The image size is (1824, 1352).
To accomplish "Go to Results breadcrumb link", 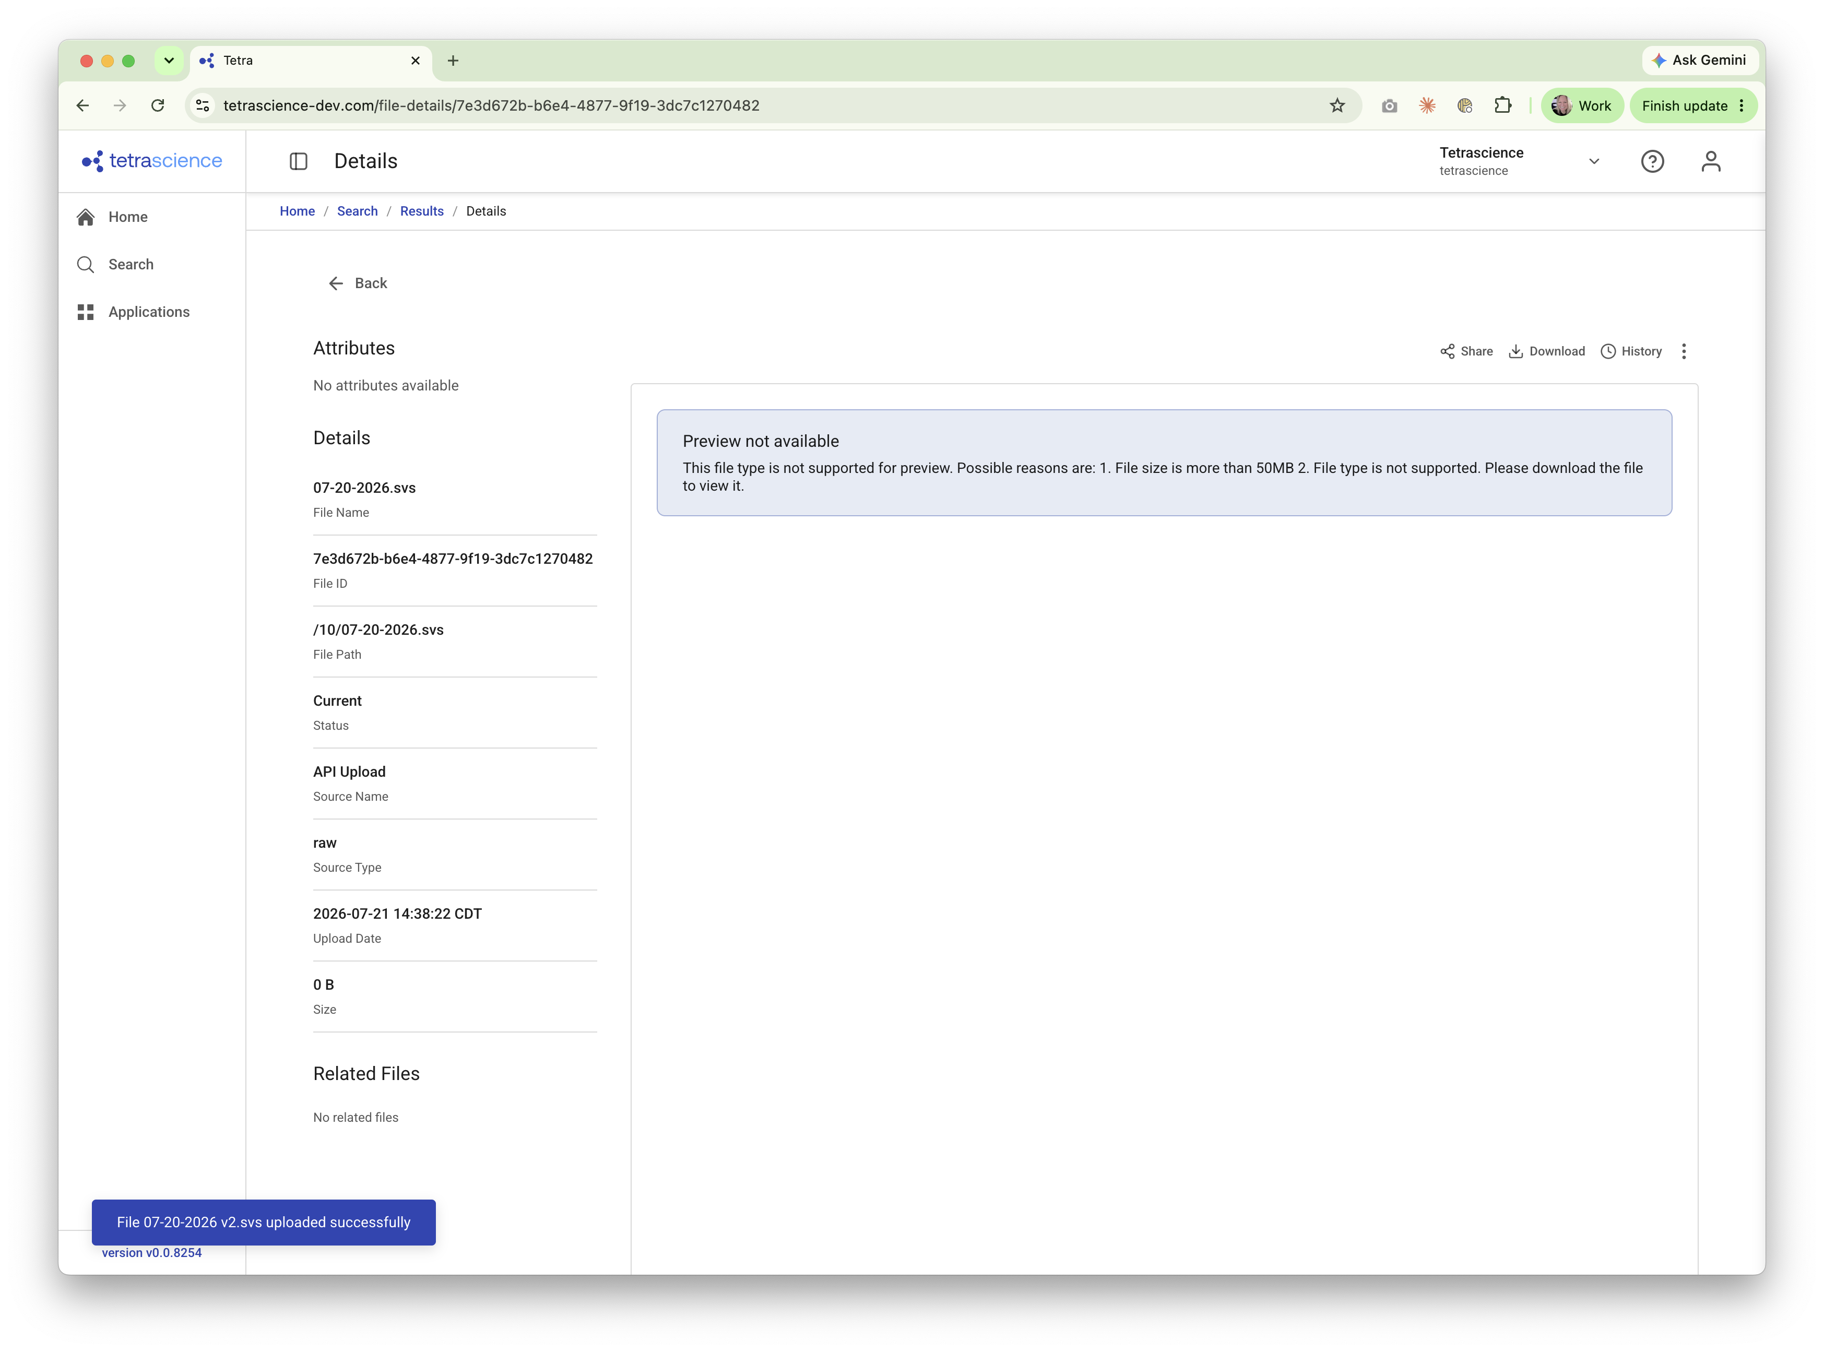I will [421, 211].
